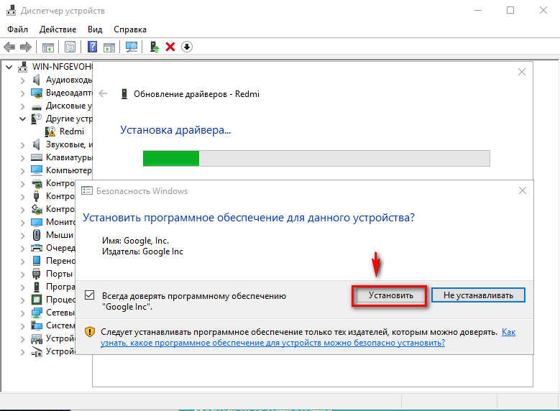560x411 pixels.
Task: Collapse the root WIN-NFGEVOH computer node
Action: tap(9, 67)
